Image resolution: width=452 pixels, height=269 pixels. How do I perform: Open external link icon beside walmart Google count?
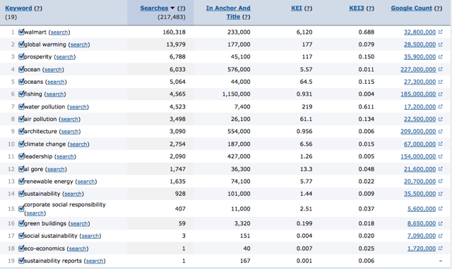(440, 32)
